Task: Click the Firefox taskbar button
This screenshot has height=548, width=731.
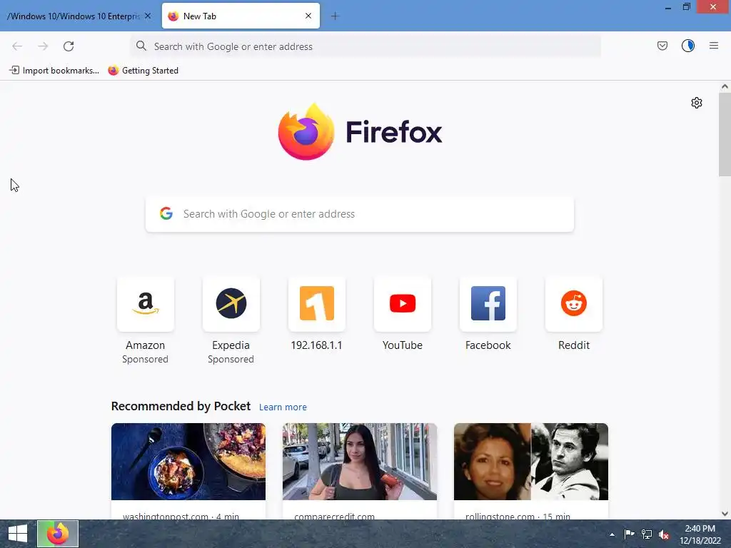Action: pyautogui.click(x=58, y=534)
